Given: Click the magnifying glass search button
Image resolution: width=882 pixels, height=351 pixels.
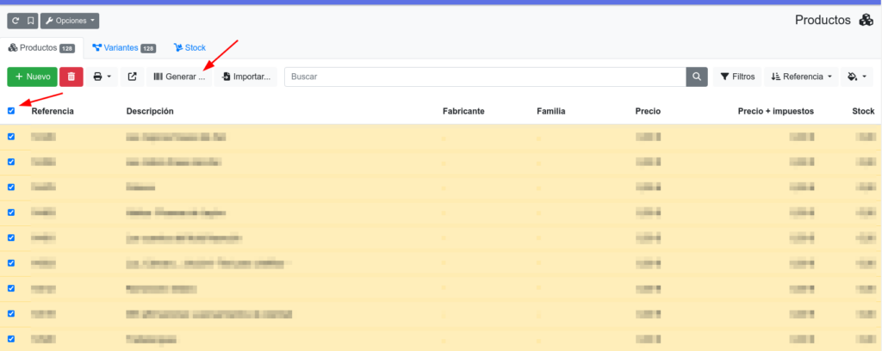Looking at the screenshot, I should 696,77.
